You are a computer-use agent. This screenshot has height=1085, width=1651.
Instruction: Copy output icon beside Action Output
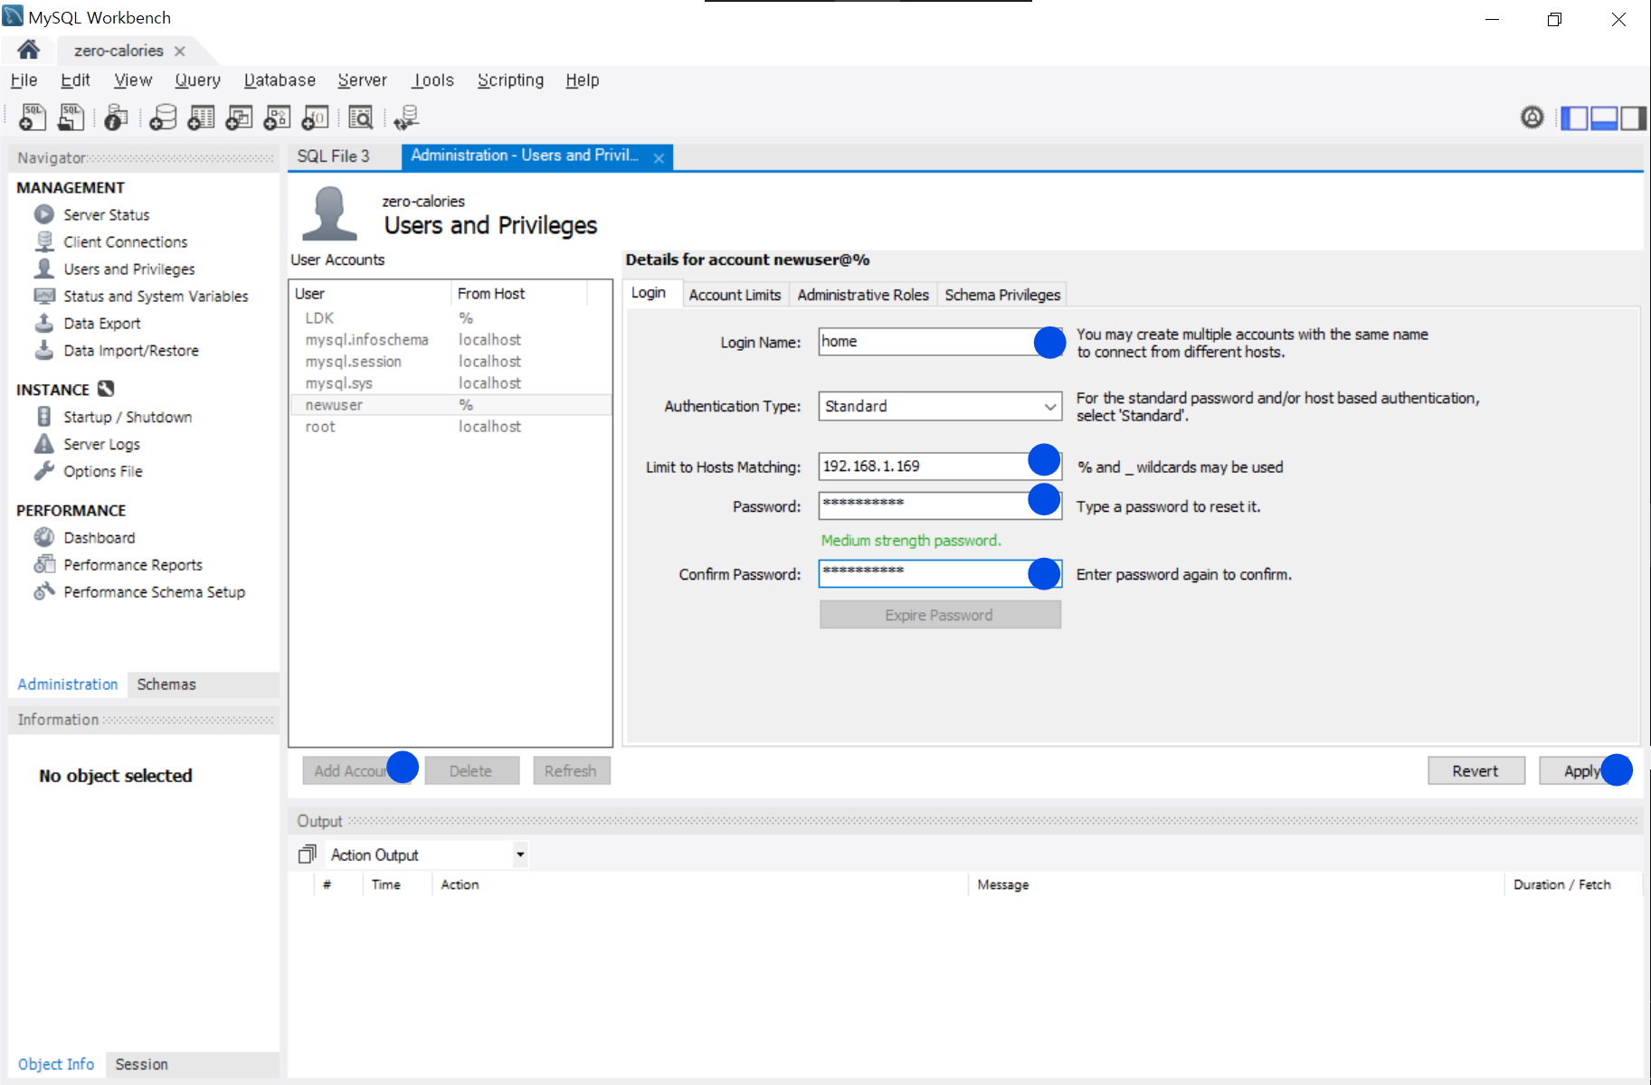tap(308, 854)
